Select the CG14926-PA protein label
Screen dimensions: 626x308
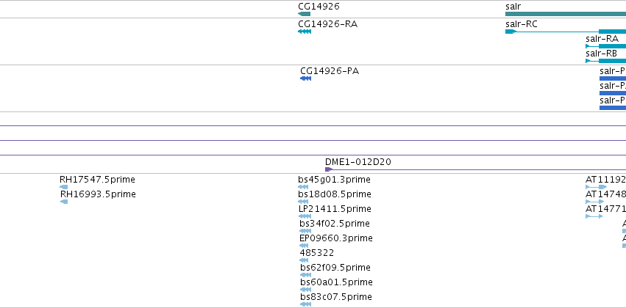coord(330,71)
